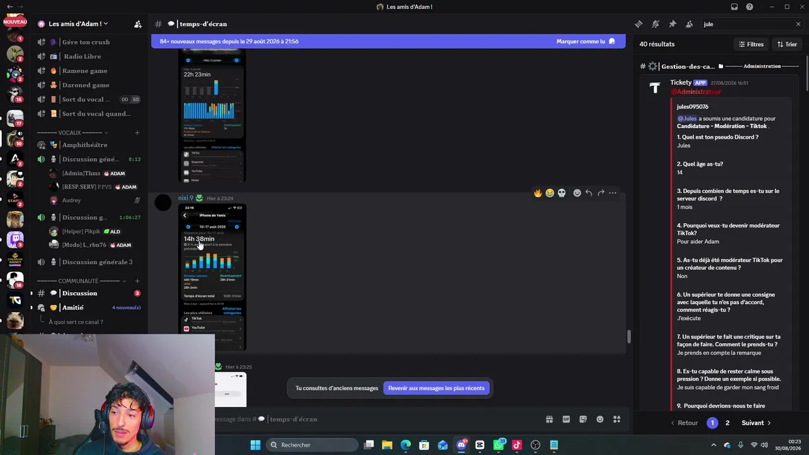Toggle the member list panel

[690, 24]
